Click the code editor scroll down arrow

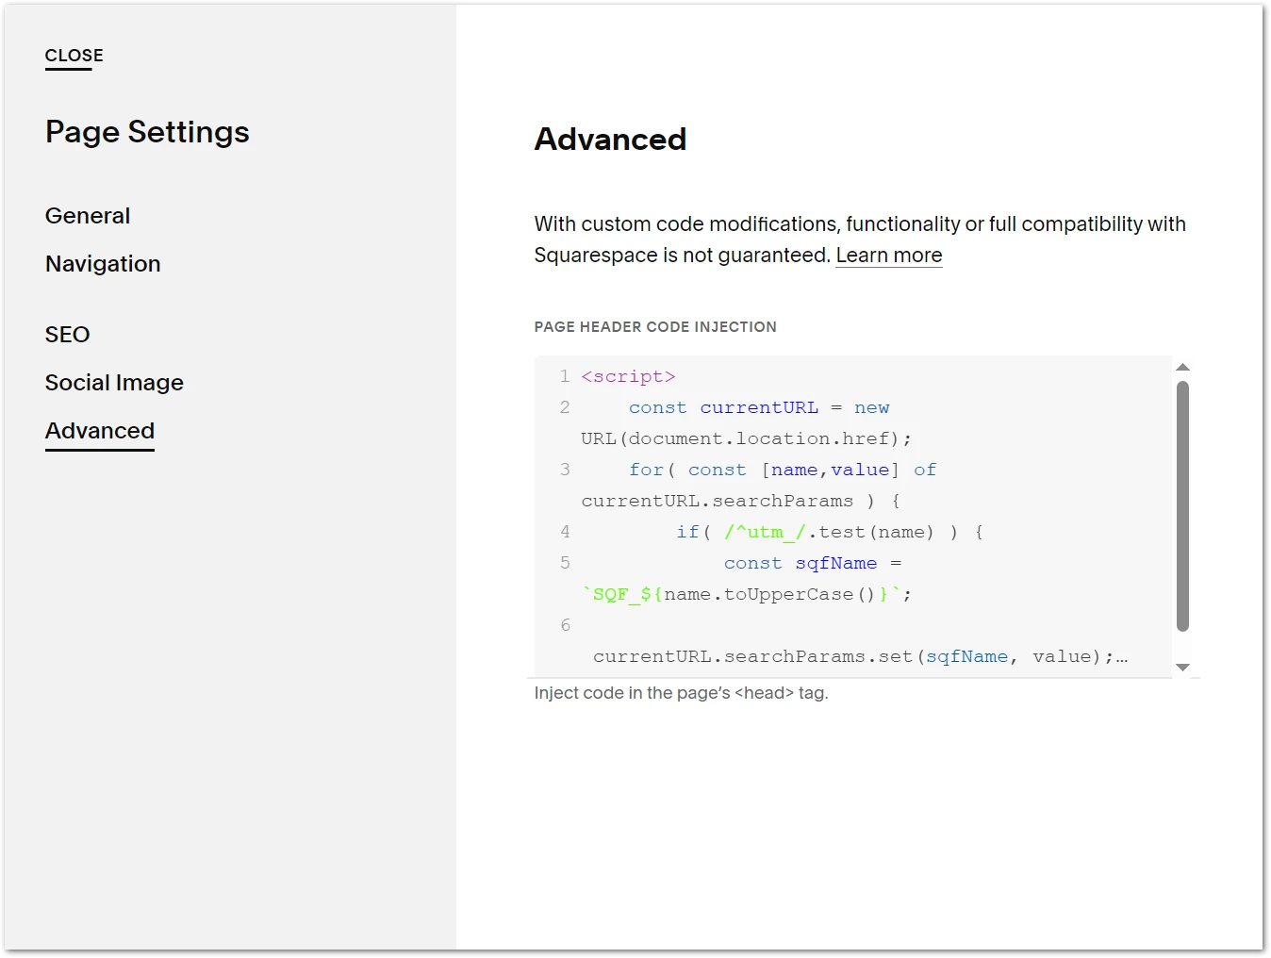[1182, 668]
